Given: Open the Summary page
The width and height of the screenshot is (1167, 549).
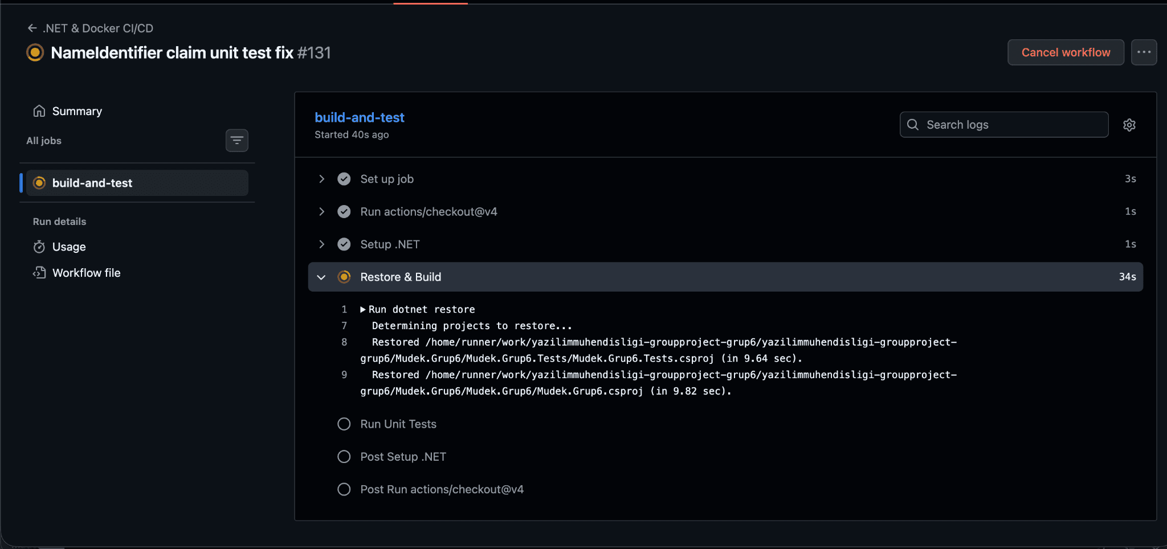Looking at the screenshot, I should pyautogui.click(x=77, y=111).
